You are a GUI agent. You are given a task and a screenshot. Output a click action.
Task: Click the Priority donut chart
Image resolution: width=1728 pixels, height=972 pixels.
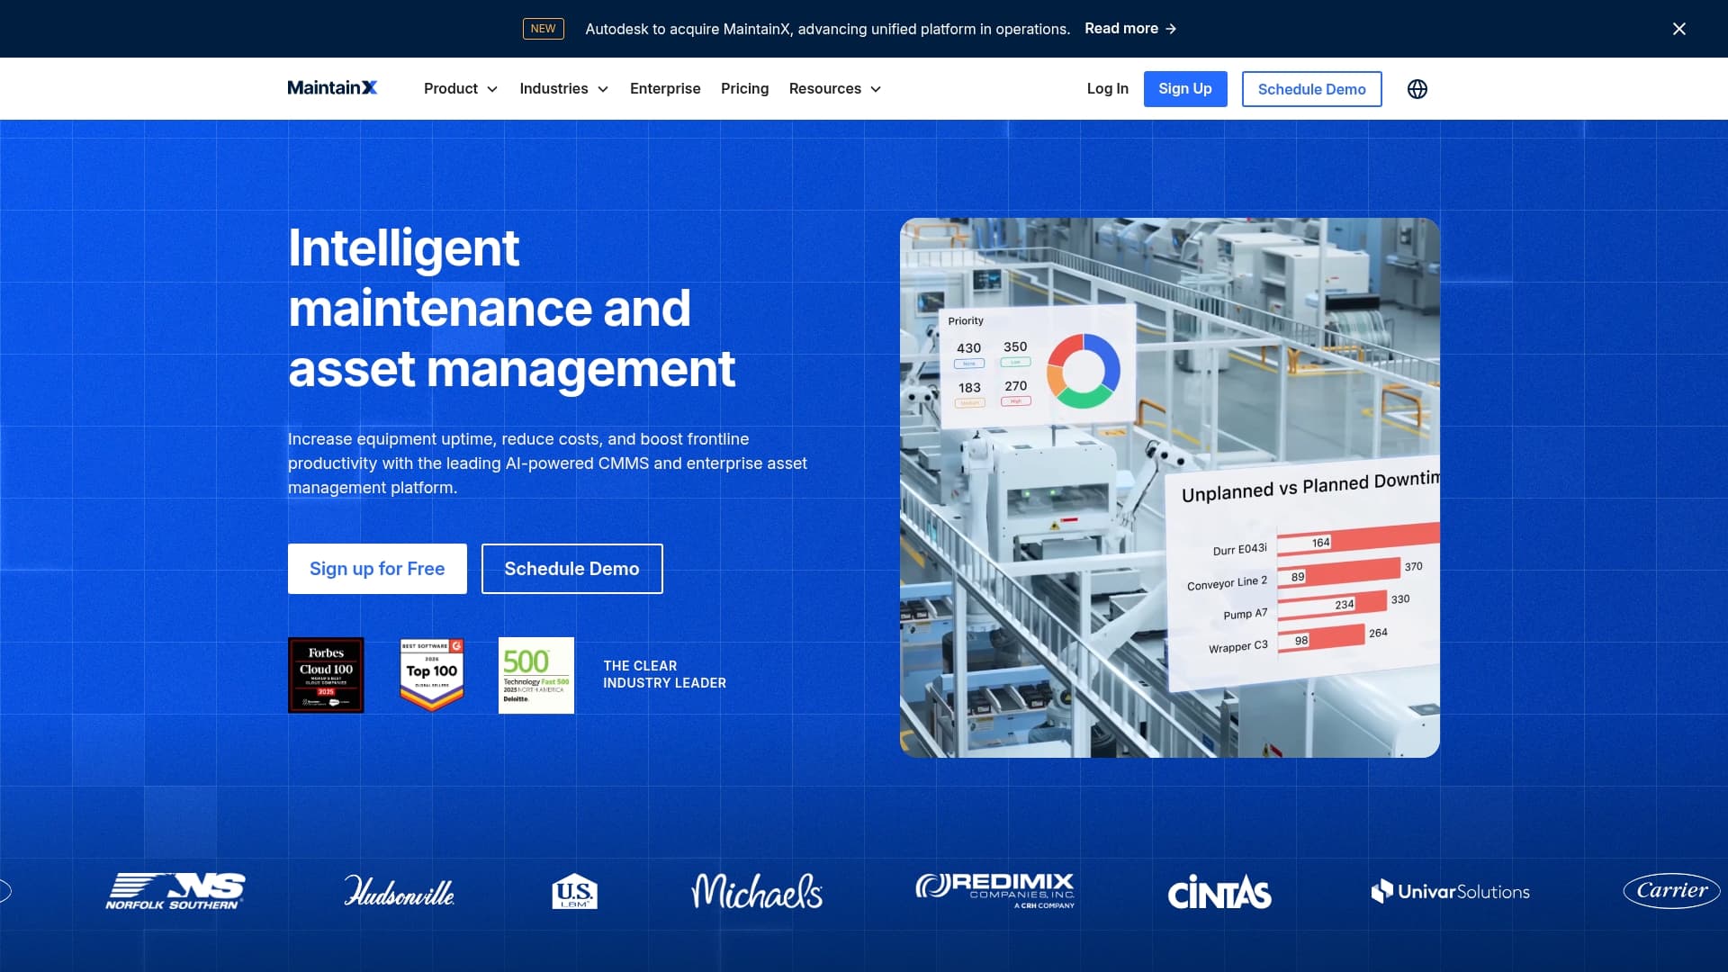point(1084,371)
